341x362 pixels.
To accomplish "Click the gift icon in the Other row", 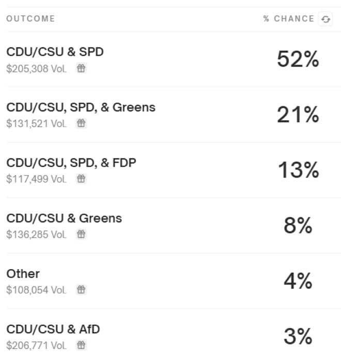I will pyautogui.click(x=81, y=290).
